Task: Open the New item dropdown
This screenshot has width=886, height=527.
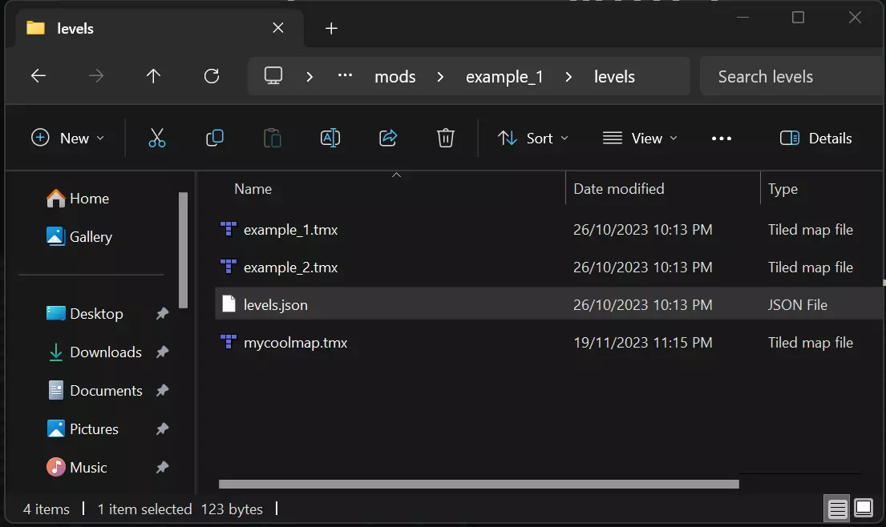Action: point(68,138)
